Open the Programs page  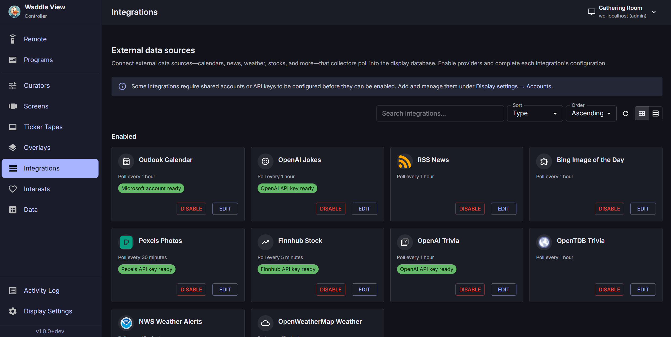[x=50, y=60]
